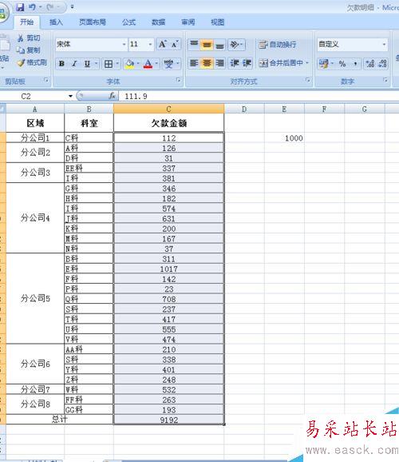Click the Decrease Decimal icon
399x462 pixels.
382,63
